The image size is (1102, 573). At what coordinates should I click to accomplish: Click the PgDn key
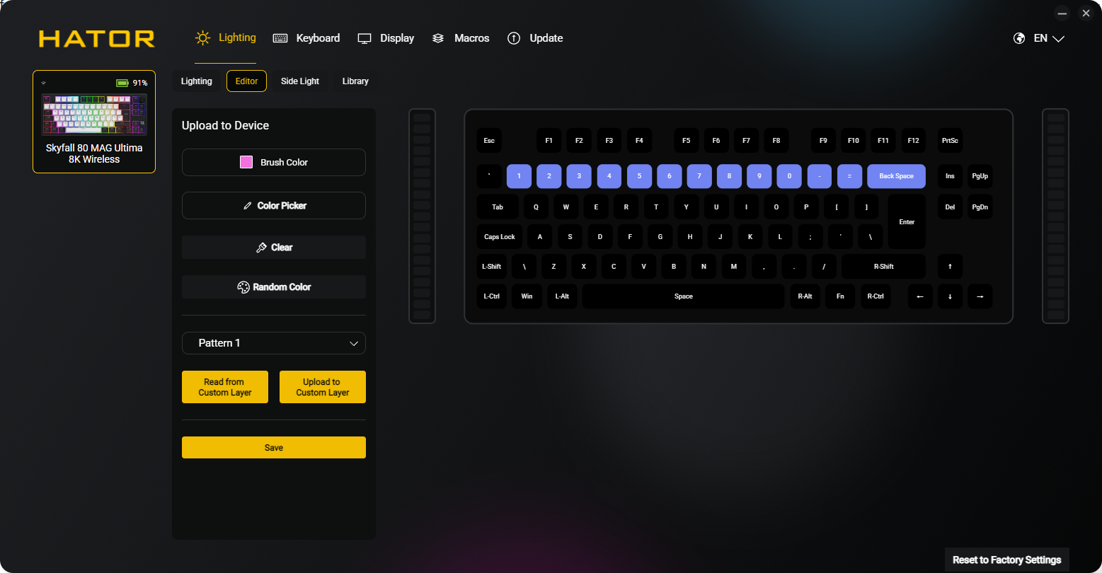pos(980,207)
